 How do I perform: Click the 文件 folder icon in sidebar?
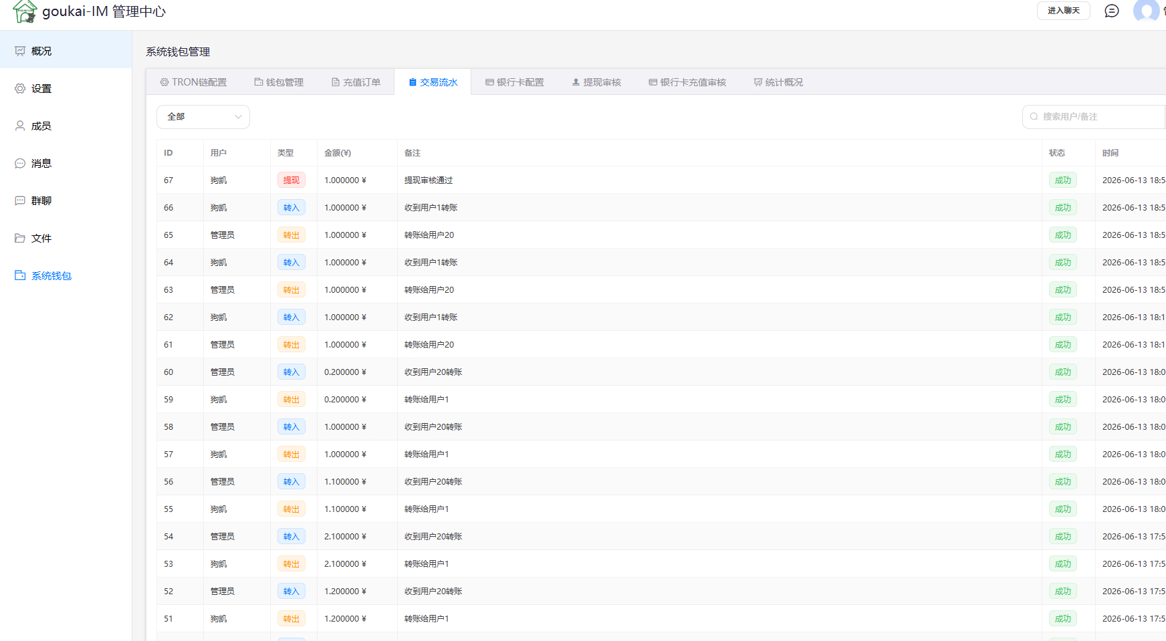coord(20,238)
